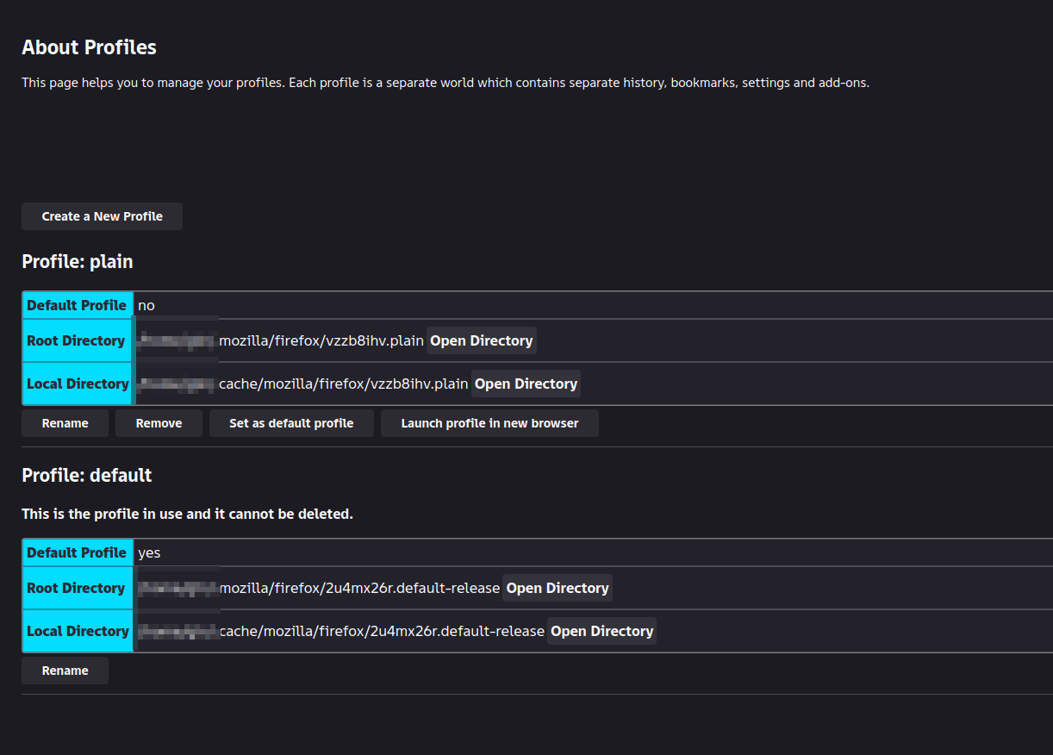
Task: Remove the plain profile
Action: coord(159,423)
